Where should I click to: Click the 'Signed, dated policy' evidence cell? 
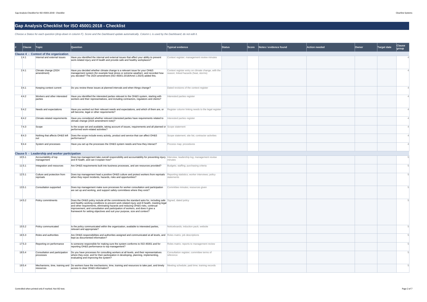point(194,212)
